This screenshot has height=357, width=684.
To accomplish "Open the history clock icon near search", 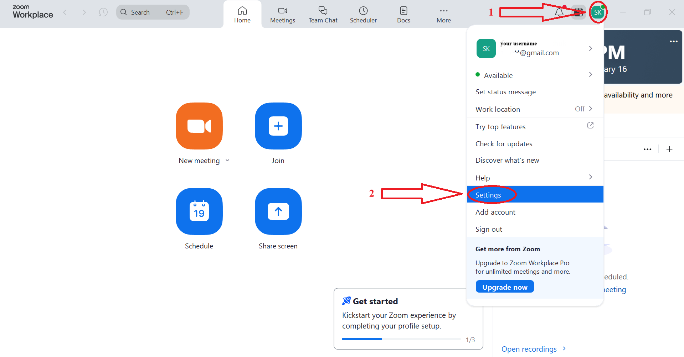I will click(103, 12).
